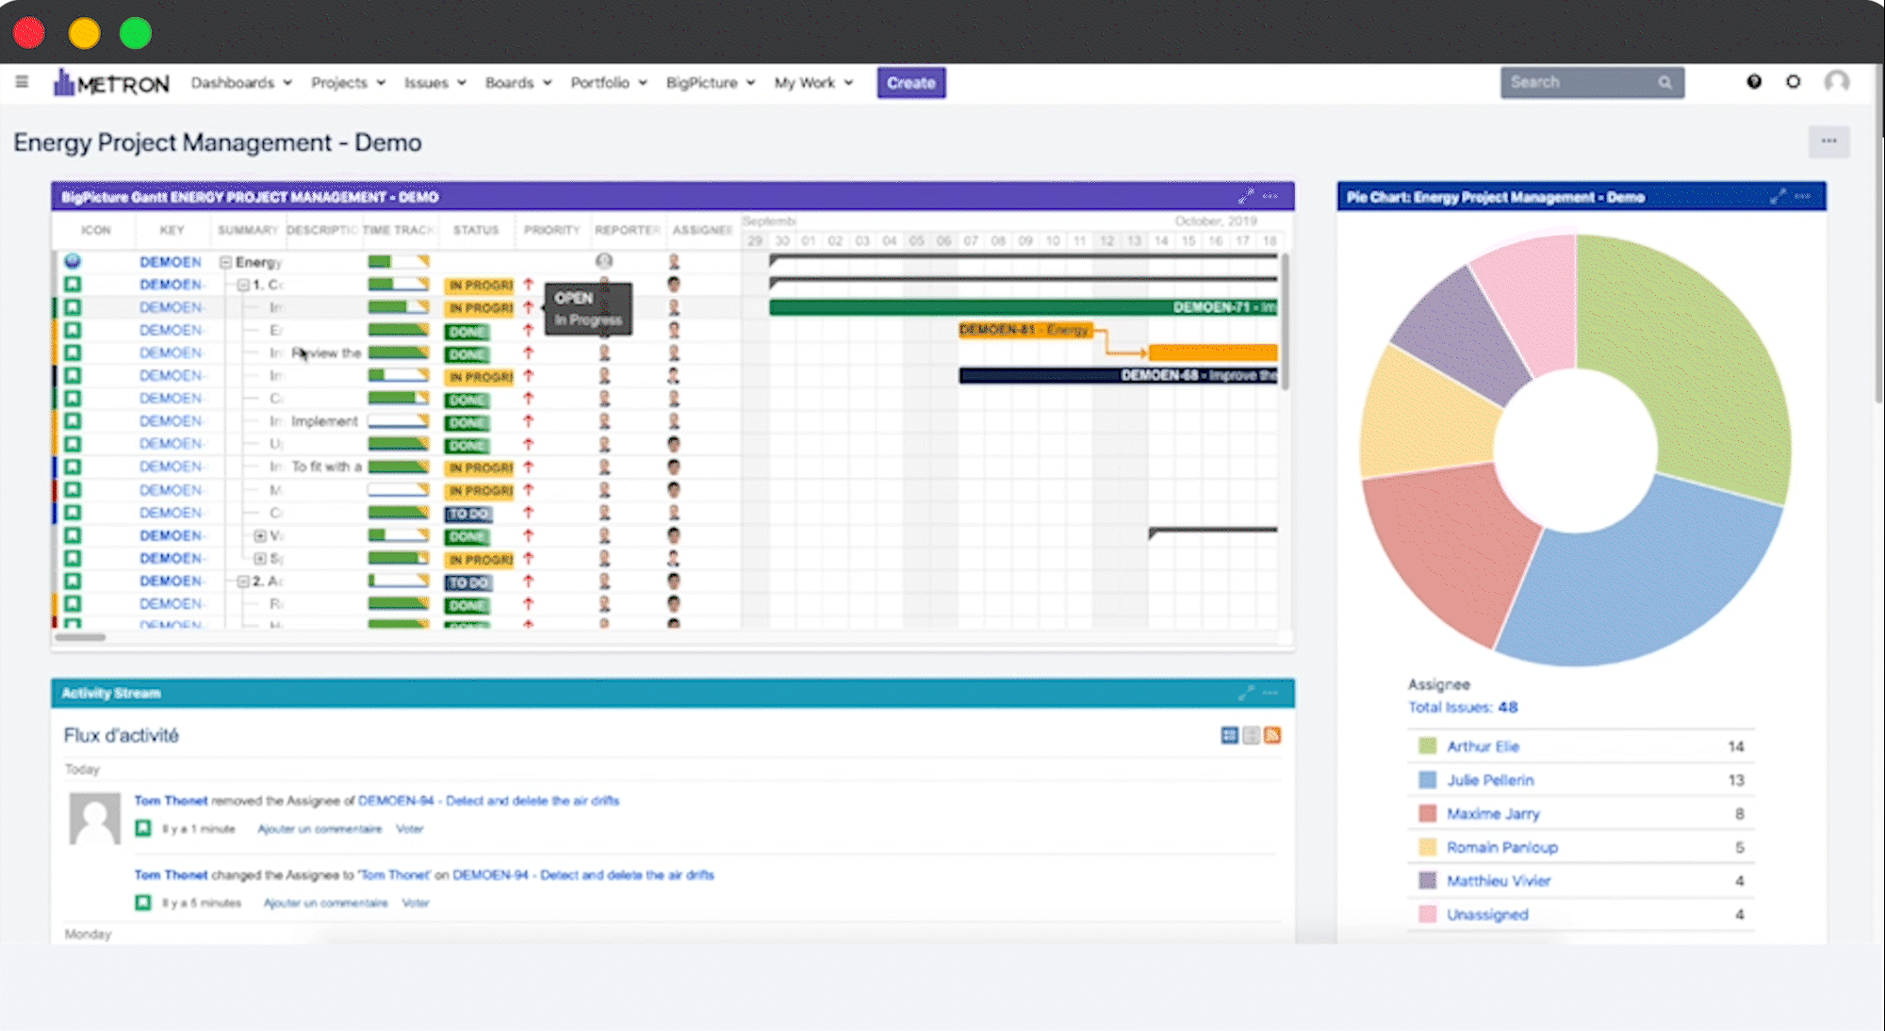Click Tom Thonet's avatar thumbnail in activity
1885x1031 pixels.
[95, 818]
